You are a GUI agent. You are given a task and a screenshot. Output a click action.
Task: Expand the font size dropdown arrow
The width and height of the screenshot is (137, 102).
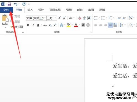tap(55, 18)
